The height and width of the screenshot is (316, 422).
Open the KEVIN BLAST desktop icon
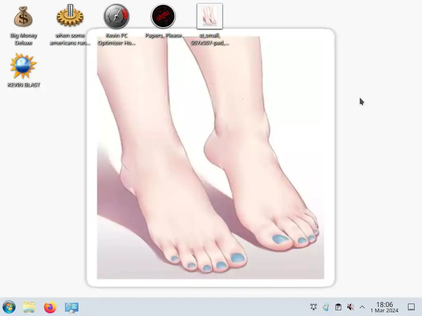click(23, 66)
